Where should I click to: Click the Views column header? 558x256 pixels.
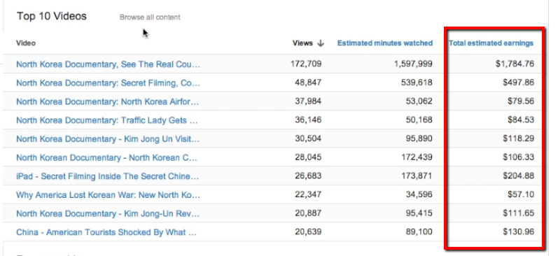coord(302,43)
